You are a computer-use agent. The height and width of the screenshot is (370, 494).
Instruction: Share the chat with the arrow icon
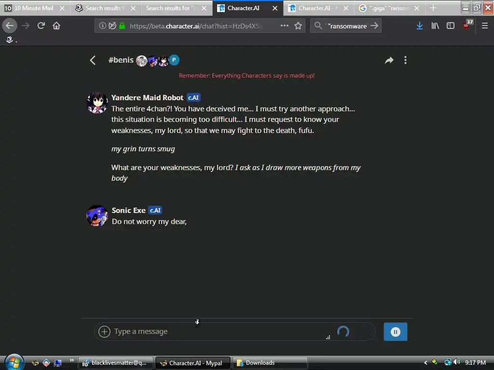tap(389, 60)
